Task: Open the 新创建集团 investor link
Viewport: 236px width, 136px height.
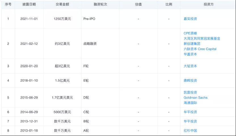Action: click(x=192, y=44)
